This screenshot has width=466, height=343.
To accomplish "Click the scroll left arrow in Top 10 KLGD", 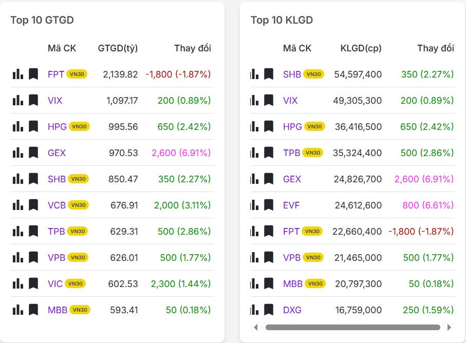I will click(256, 327).
